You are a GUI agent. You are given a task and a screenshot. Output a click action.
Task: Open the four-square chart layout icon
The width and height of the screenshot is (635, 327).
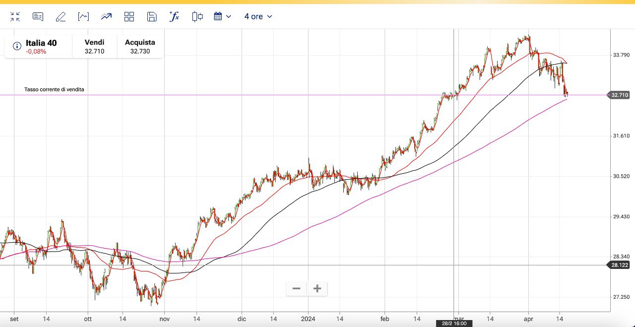point(129,16)
